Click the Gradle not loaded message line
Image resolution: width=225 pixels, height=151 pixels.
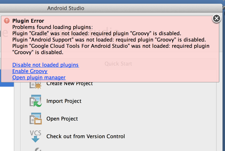[97, 33]
